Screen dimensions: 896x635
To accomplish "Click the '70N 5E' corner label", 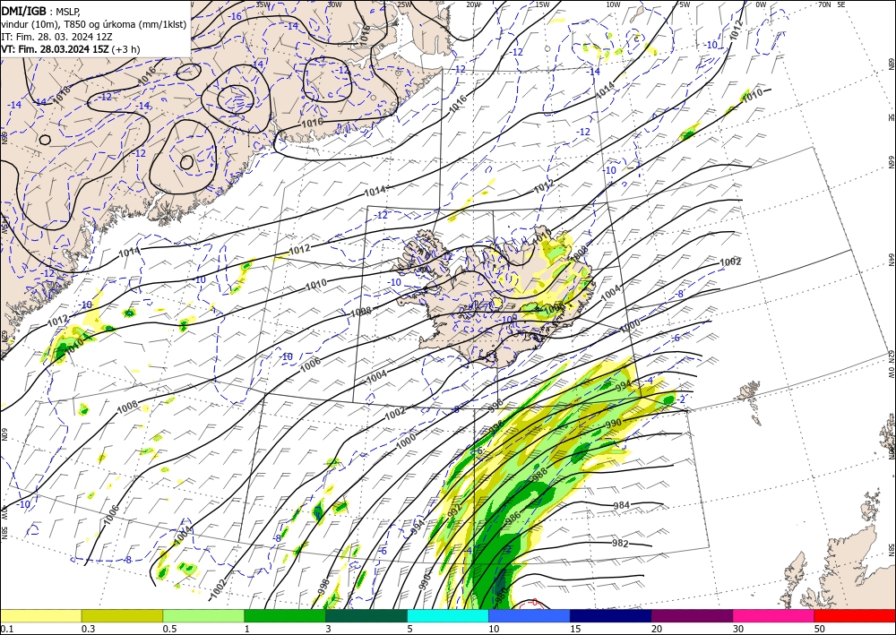I will click(x=831, y=4).
